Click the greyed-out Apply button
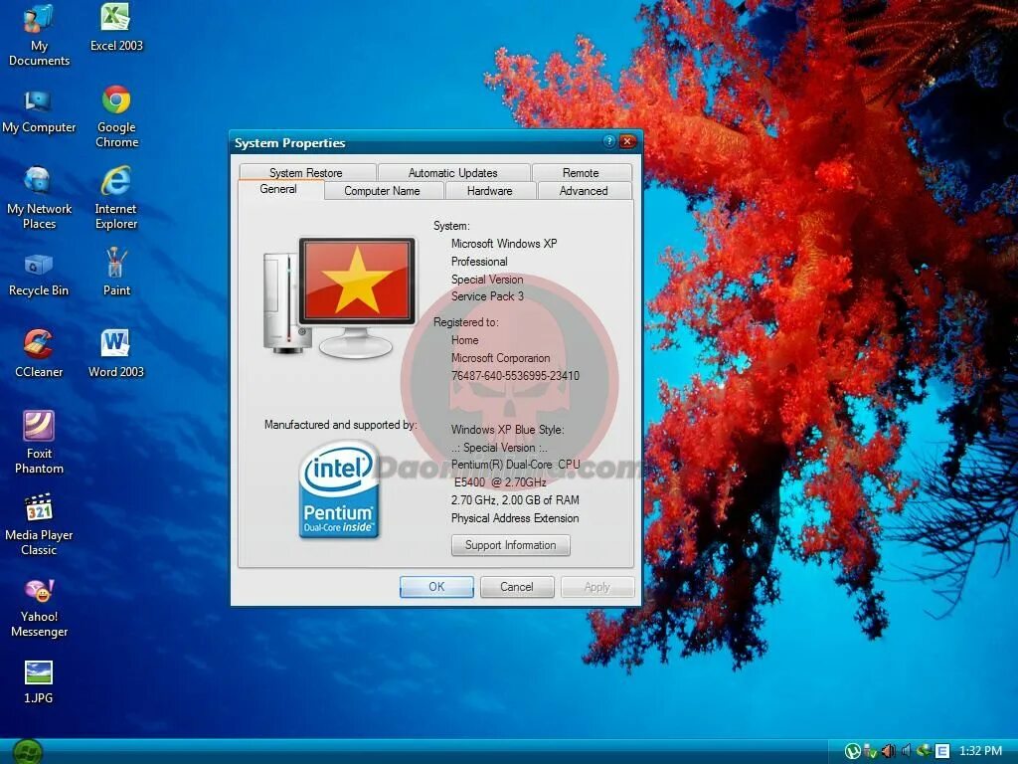The width and height of the screenshot is (1018, 764). point(597,587)
